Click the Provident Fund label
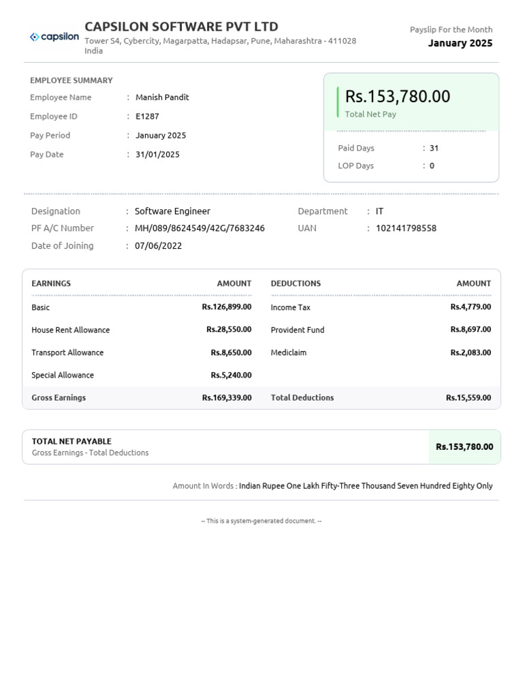This screenshot has width=523, height=698. pyautogui.click(x=298, y=331)
